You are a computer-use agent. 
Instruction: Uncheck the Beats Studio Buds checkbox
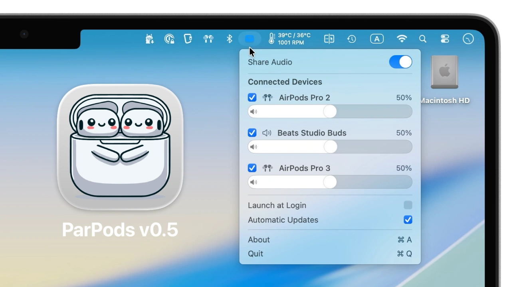(x=252, y=133)
